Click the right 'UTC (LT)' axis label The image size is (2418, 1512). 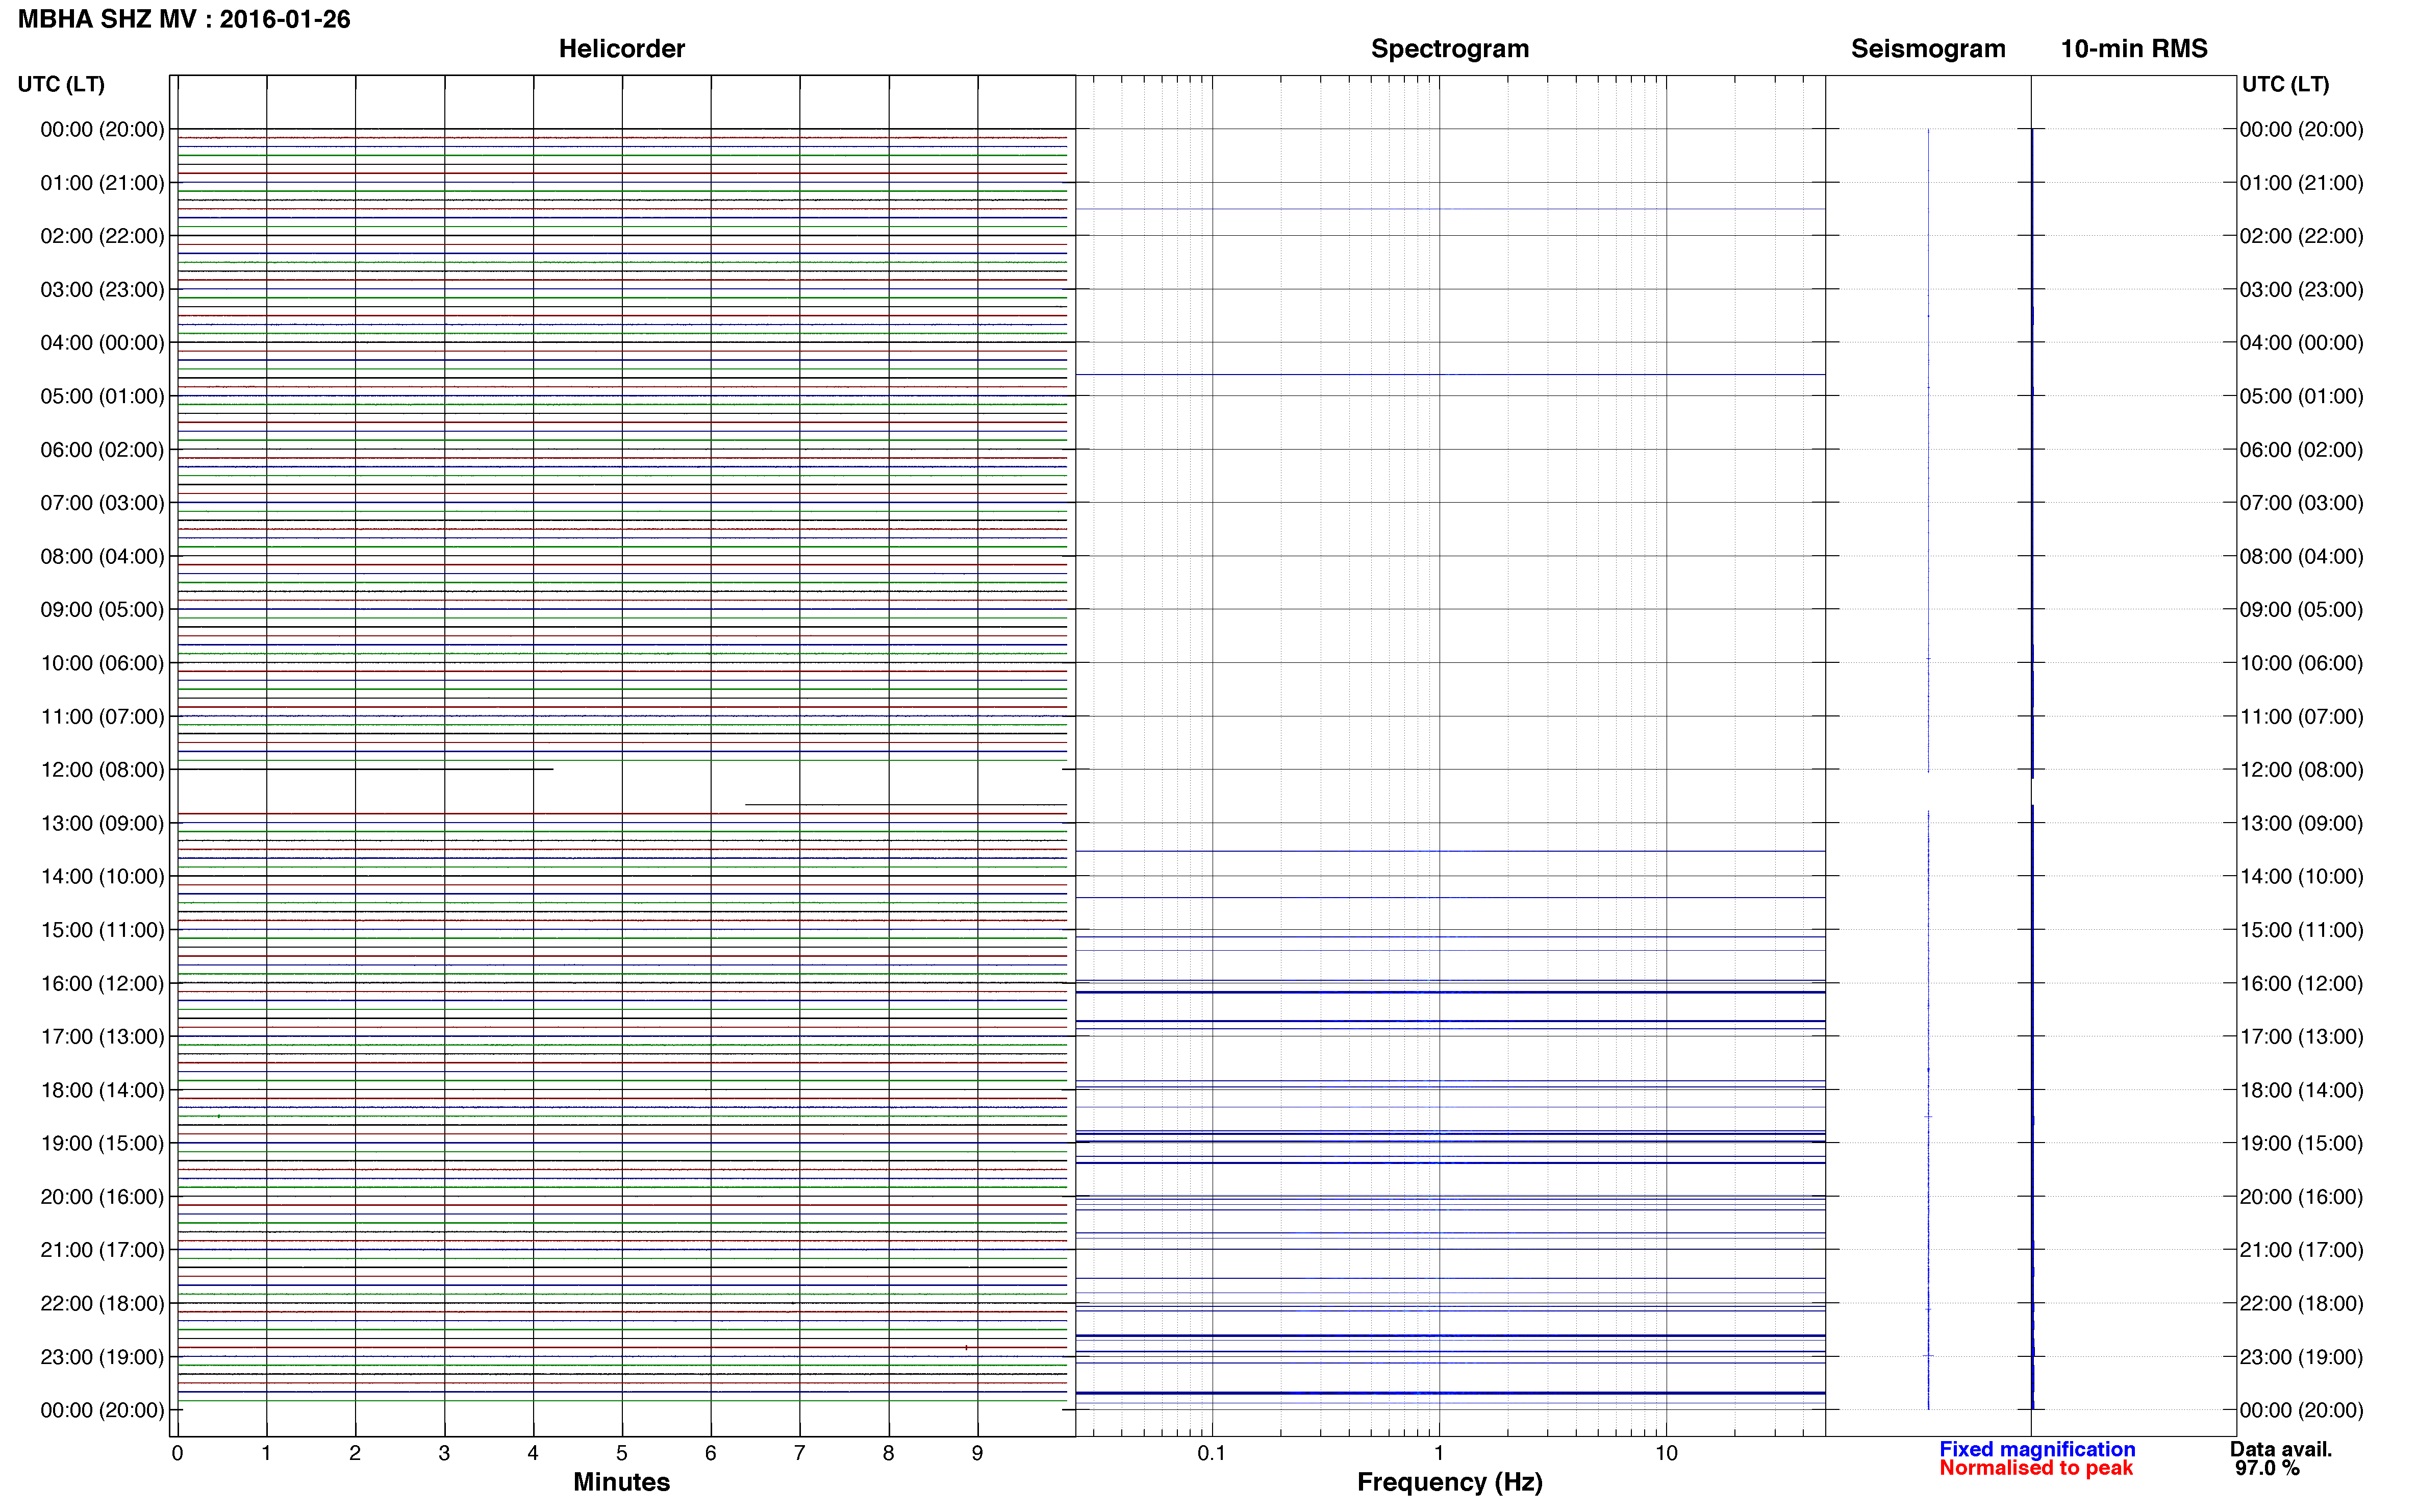[2285, 84]
